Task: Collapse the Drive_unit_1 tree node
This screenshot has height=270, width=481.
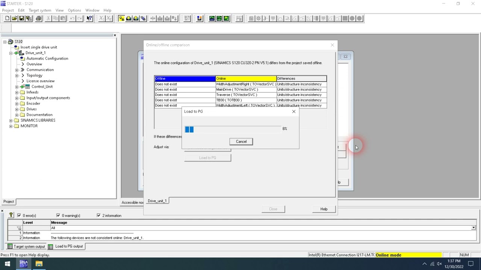Action: click(x=11, y=53)
